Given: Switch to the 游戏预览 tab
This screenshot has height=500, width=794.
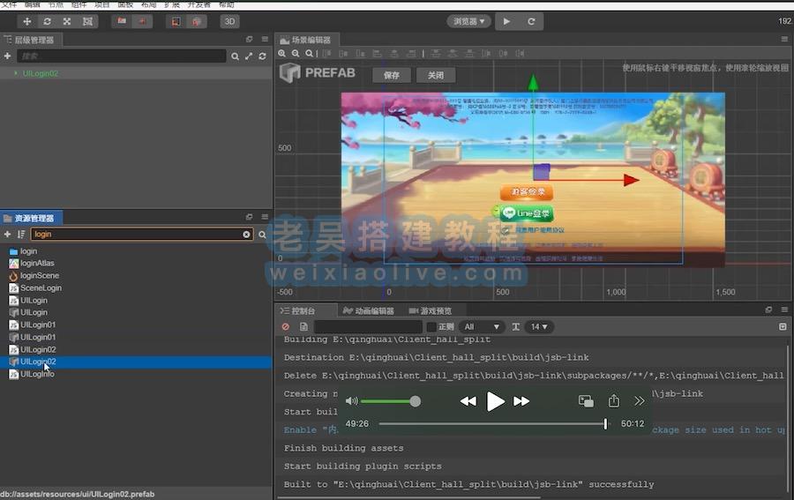Looking at the screenshot, I should click(x=431, y=310).
